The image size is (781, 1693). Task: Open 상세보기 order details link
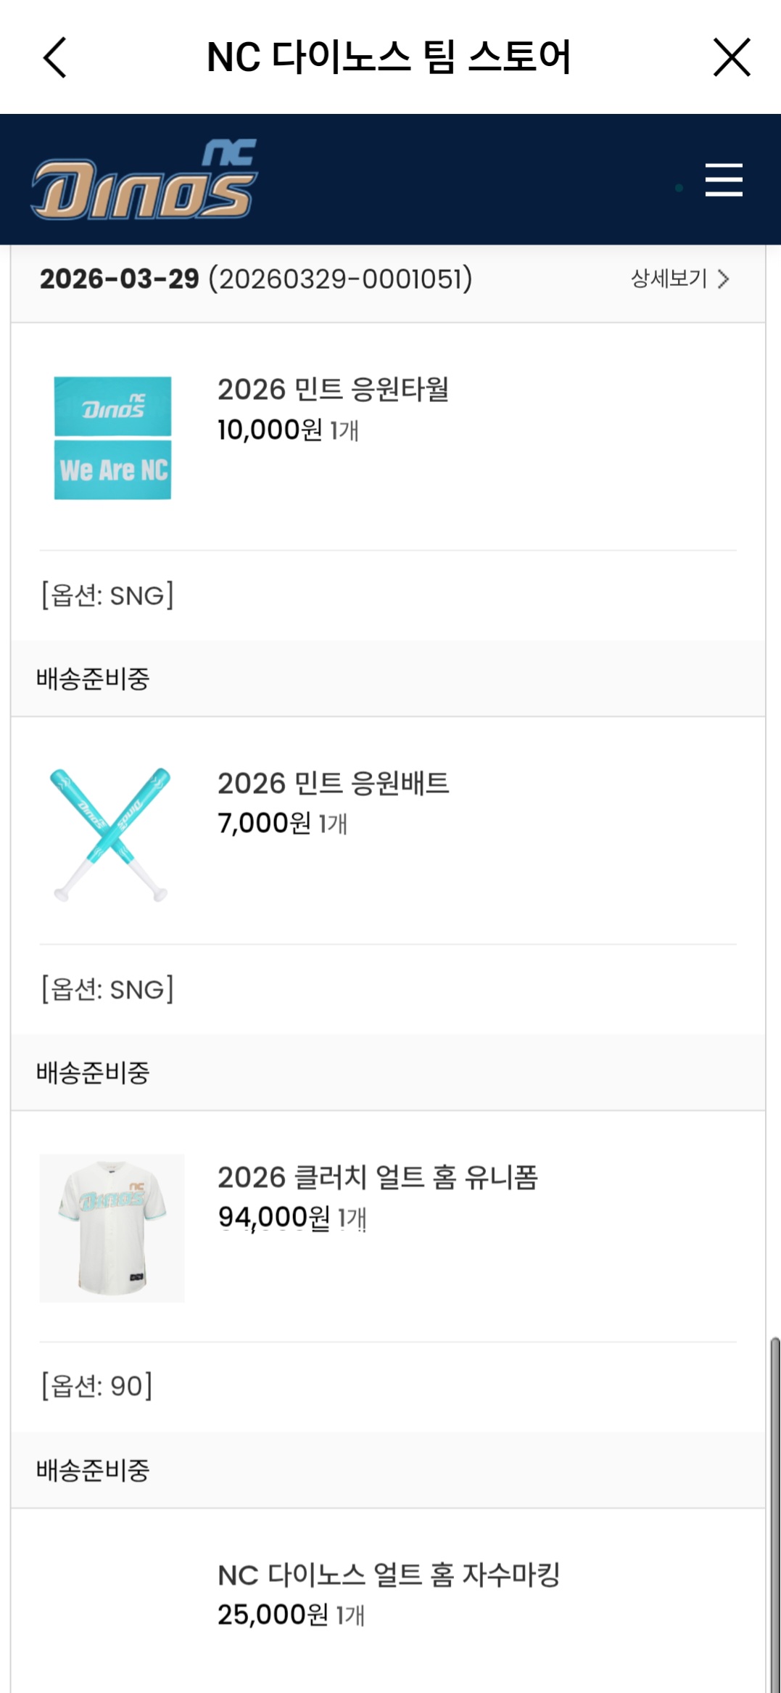pyautogui.click(x=669, y=279)
